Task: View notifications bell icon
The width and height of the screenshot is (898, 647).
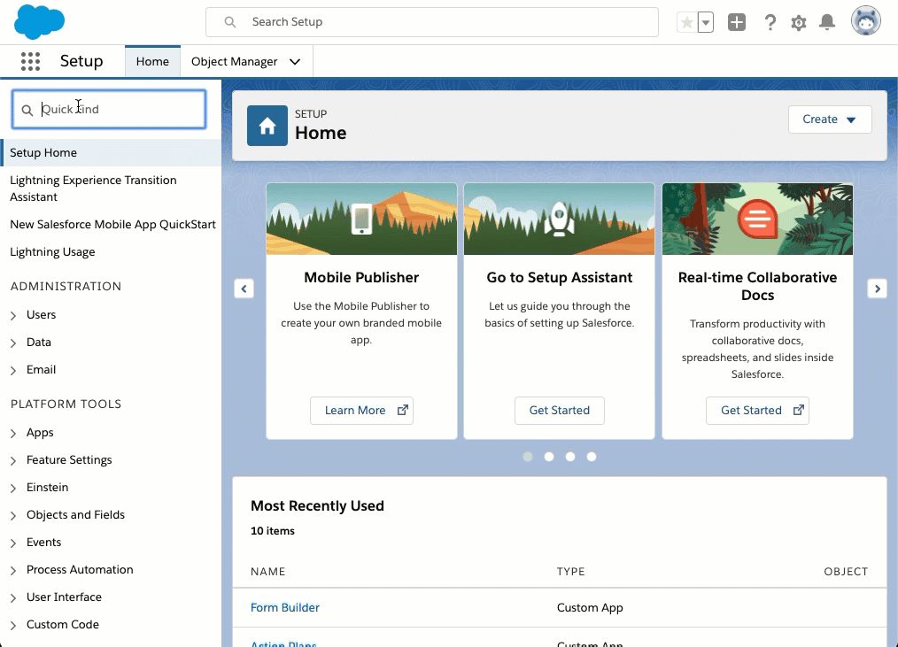Action: [x=827, y=22]
